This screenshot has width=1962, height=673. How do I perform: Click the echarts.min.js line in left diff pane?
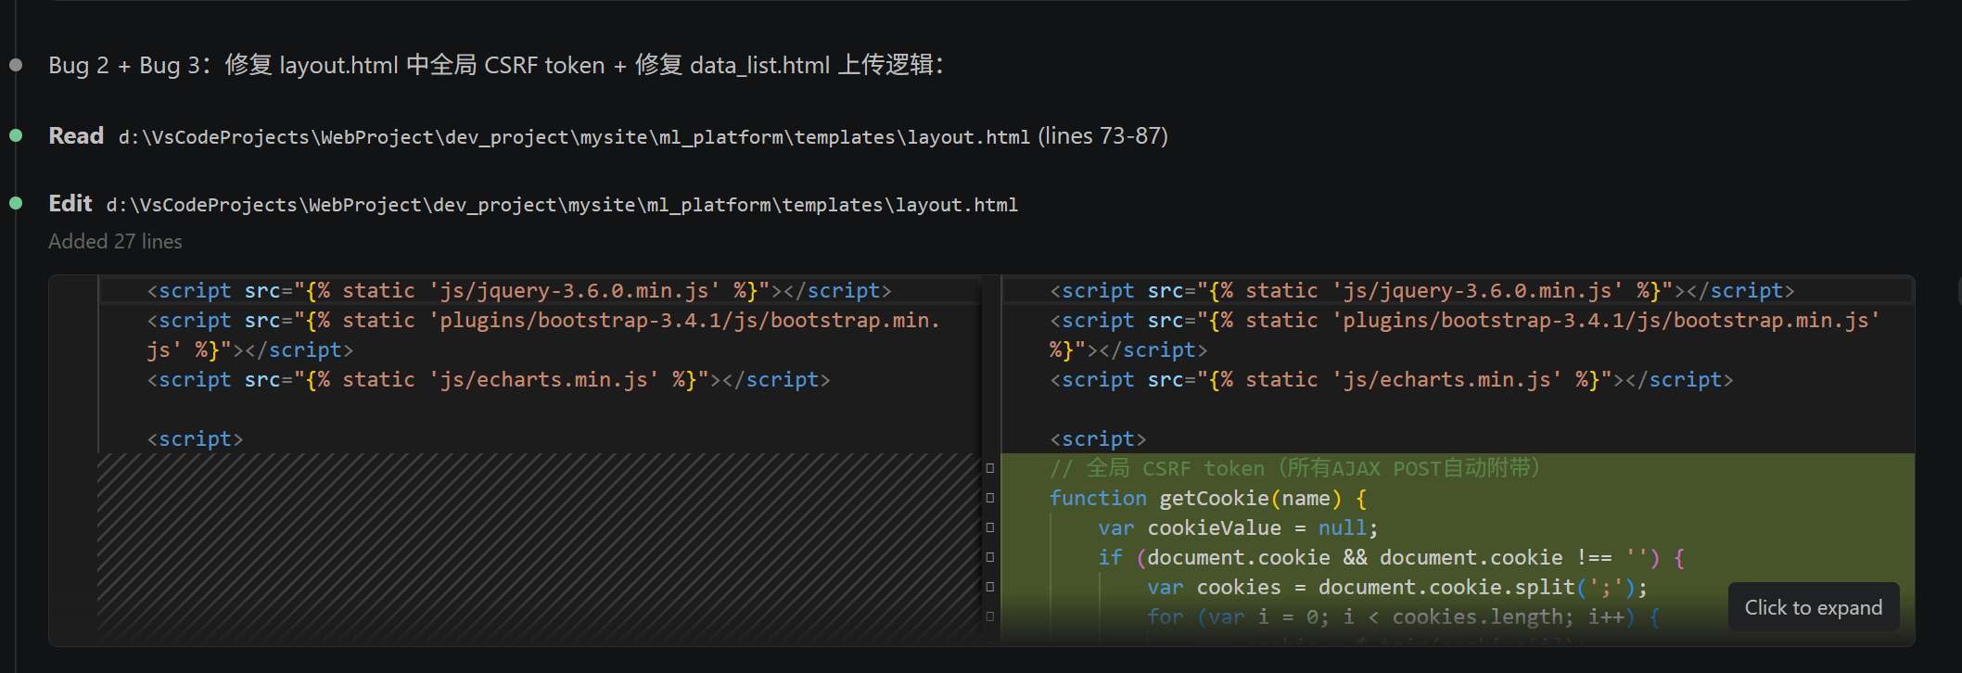[x=489, y=380]
